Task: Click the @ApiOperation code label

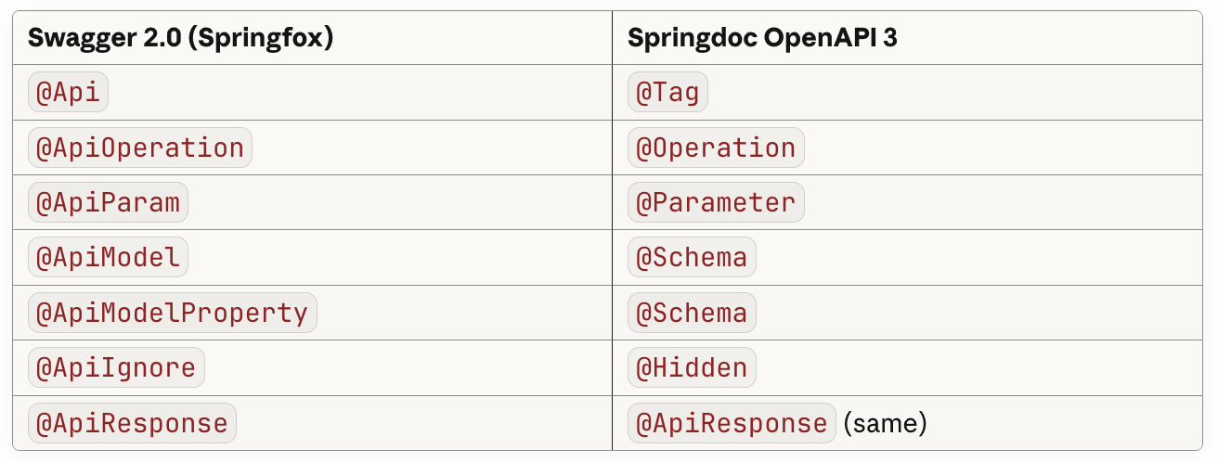Action: (140, 148)
